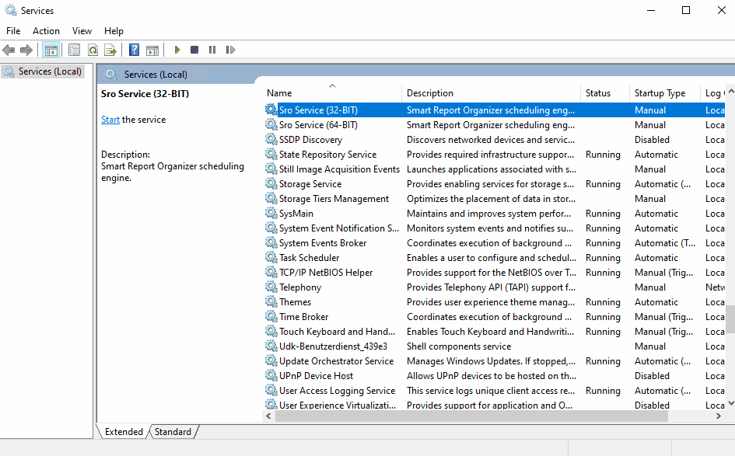Screen dimensions: 735x456
Task: Click the horizontal scrollbar thumb
Action: (471, 416)
